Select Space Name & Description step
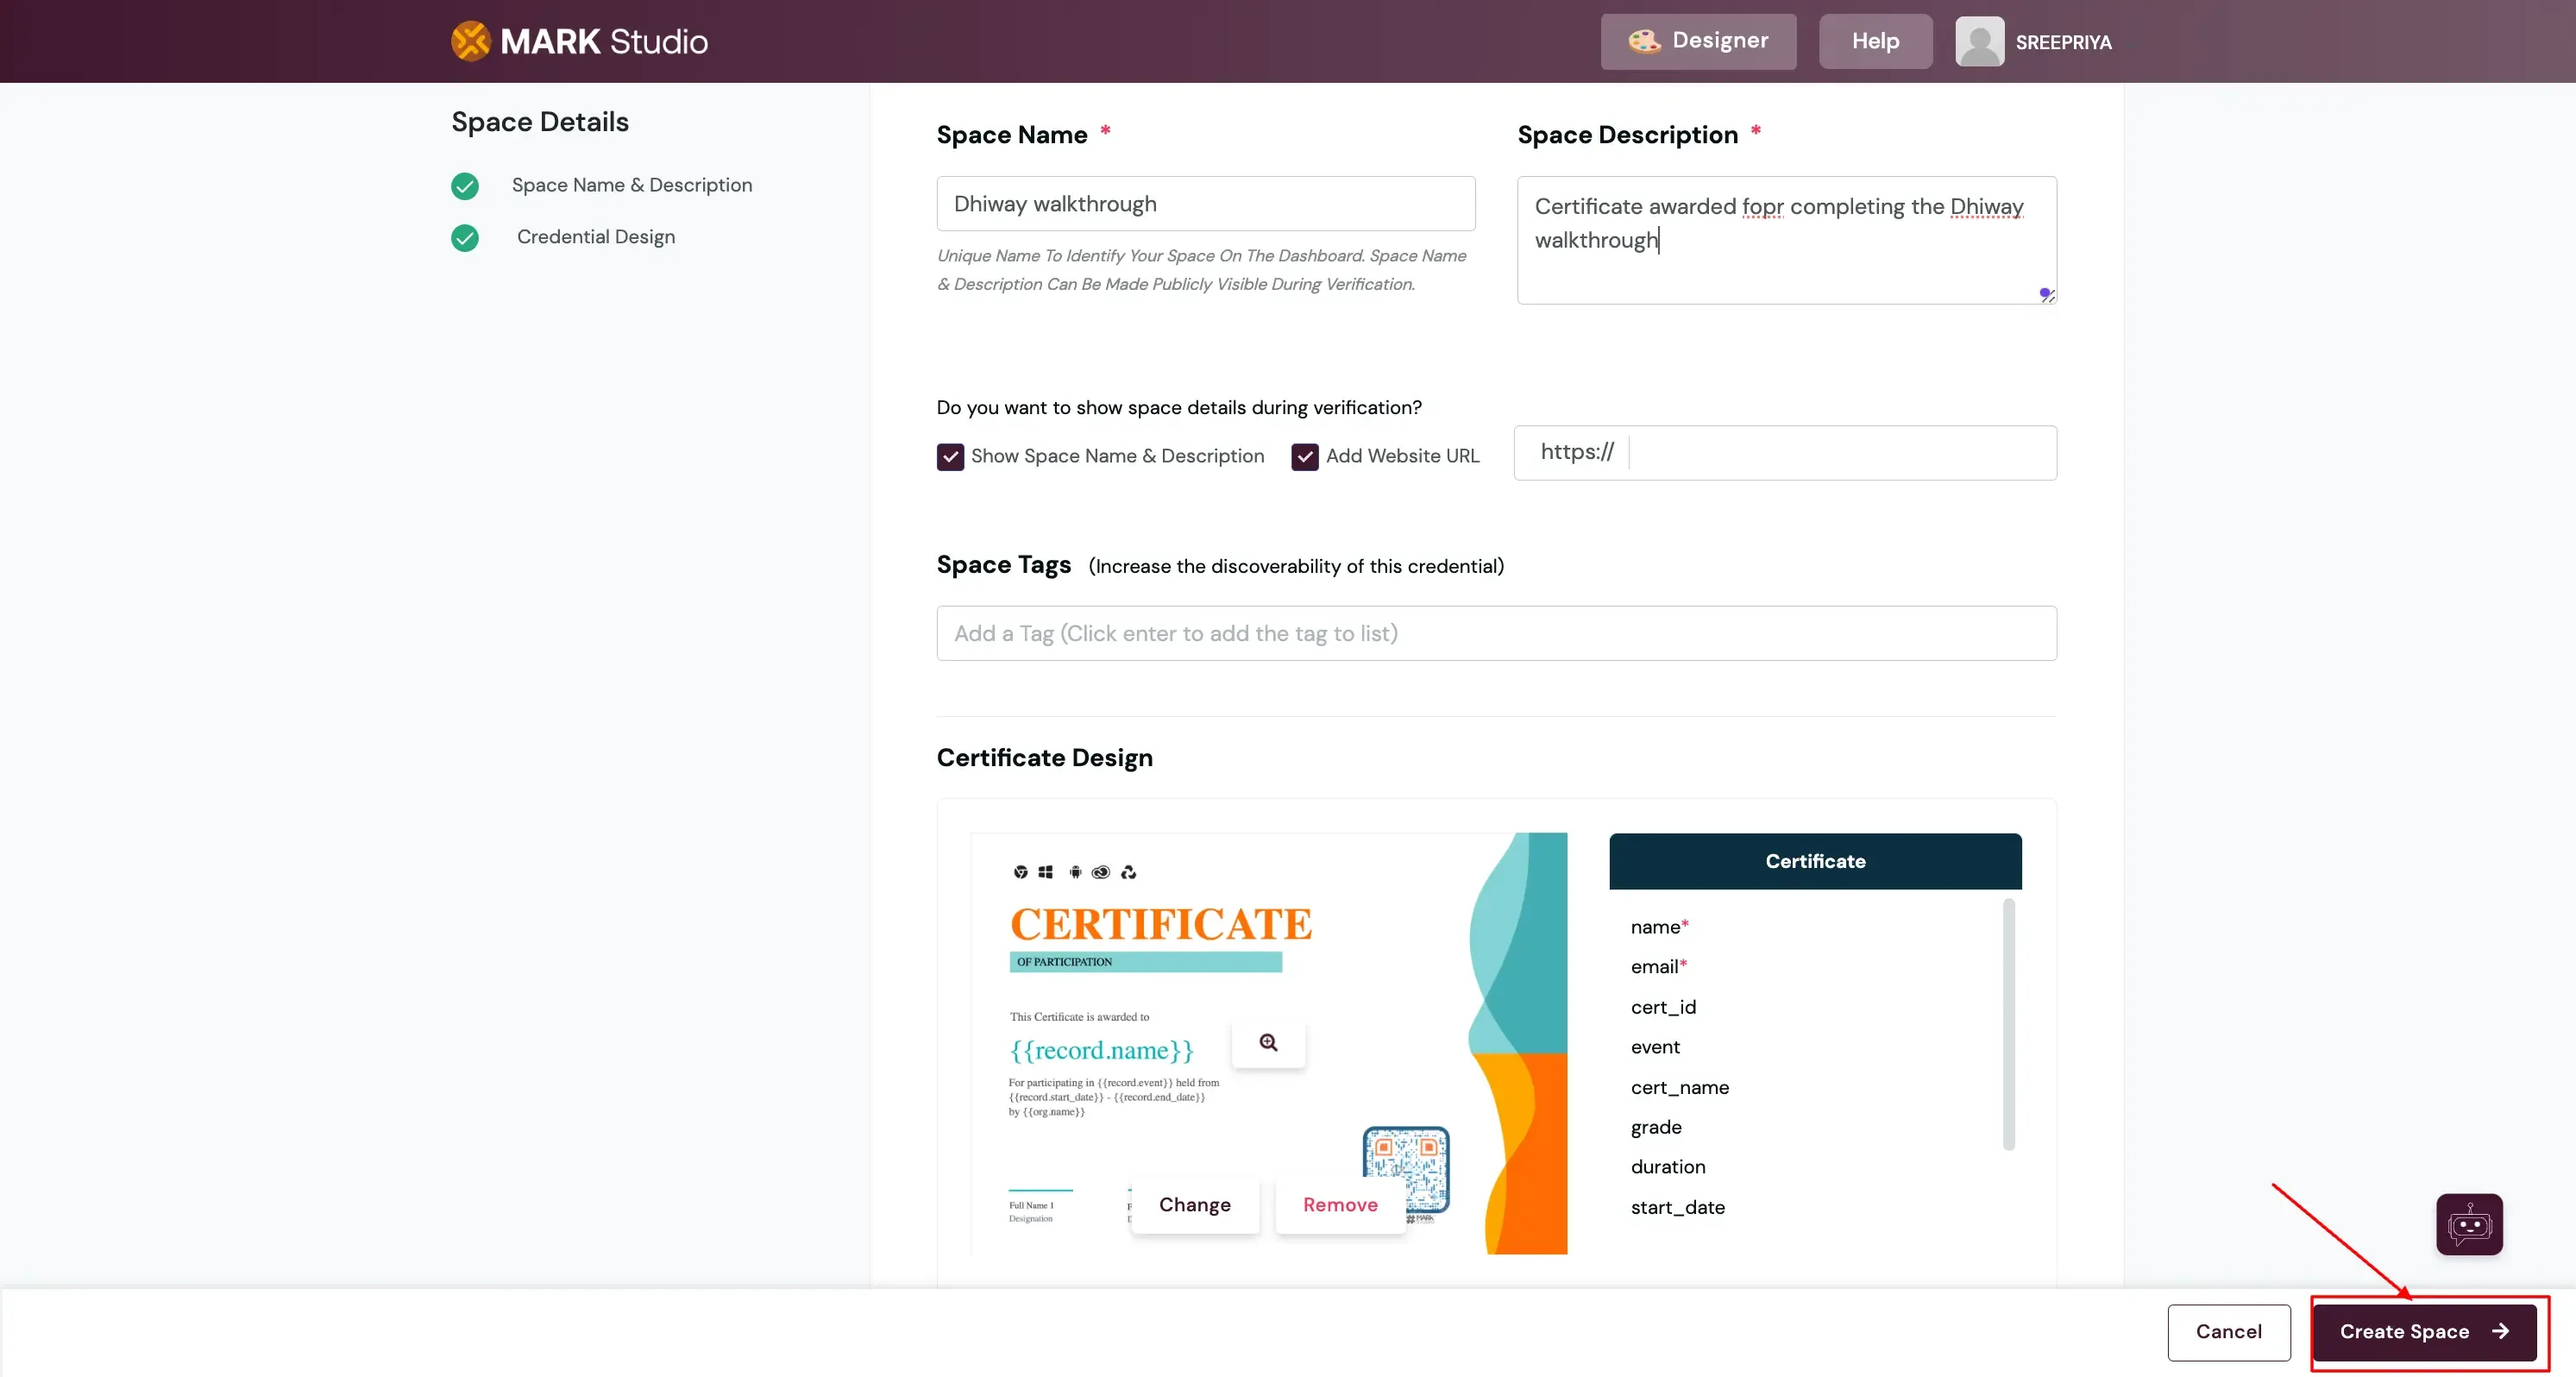 point(631,185)
